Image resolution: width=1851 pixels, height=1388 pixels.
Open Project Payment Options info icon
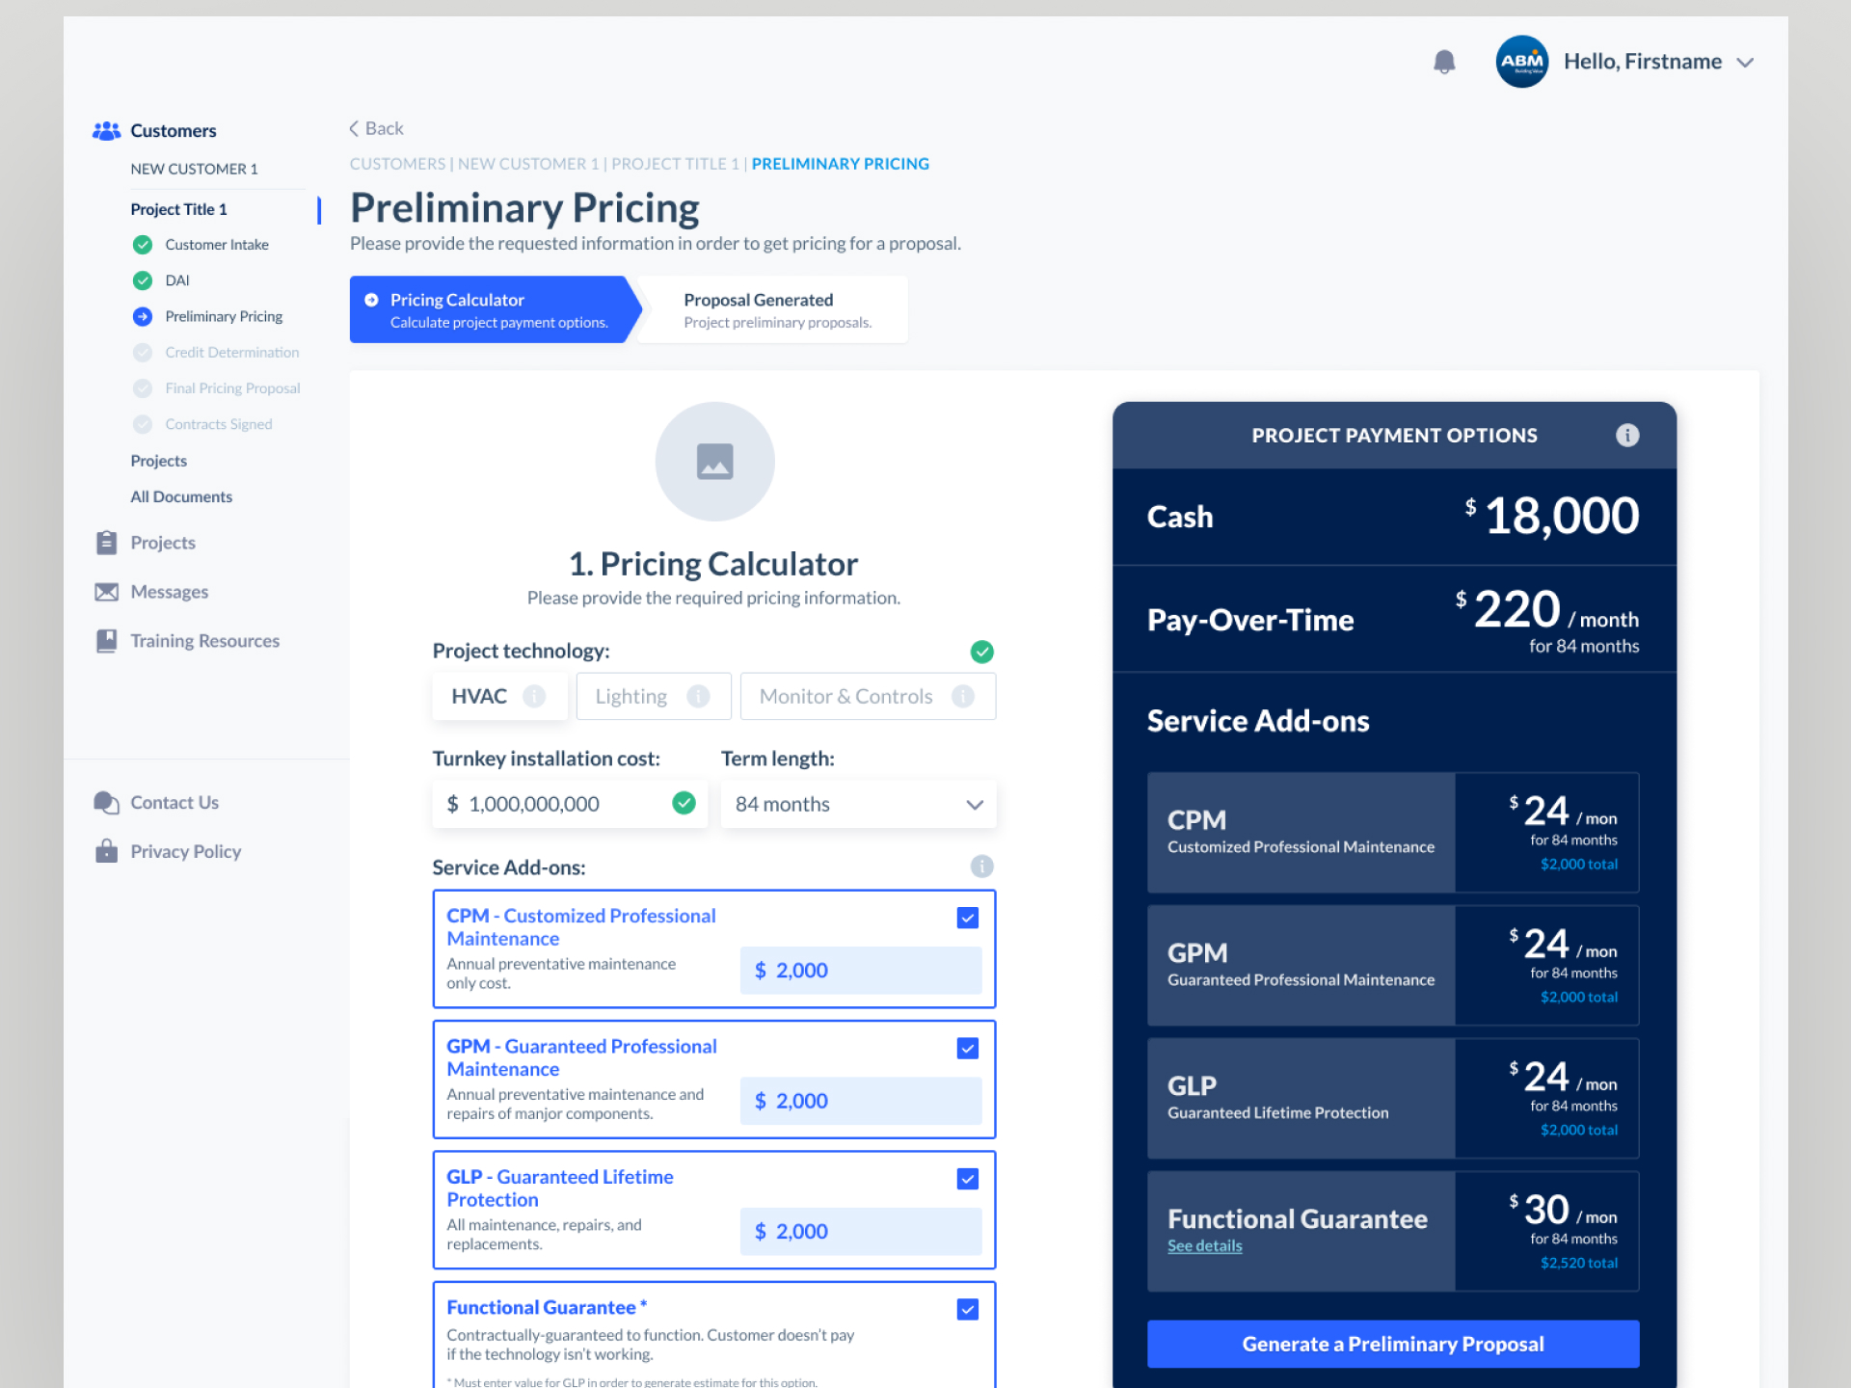point(1627,435)
